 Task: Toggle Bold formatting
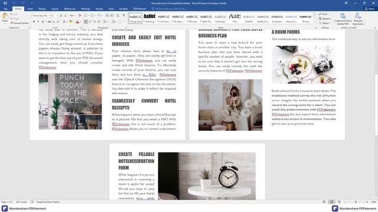click(x=34, y=22)
